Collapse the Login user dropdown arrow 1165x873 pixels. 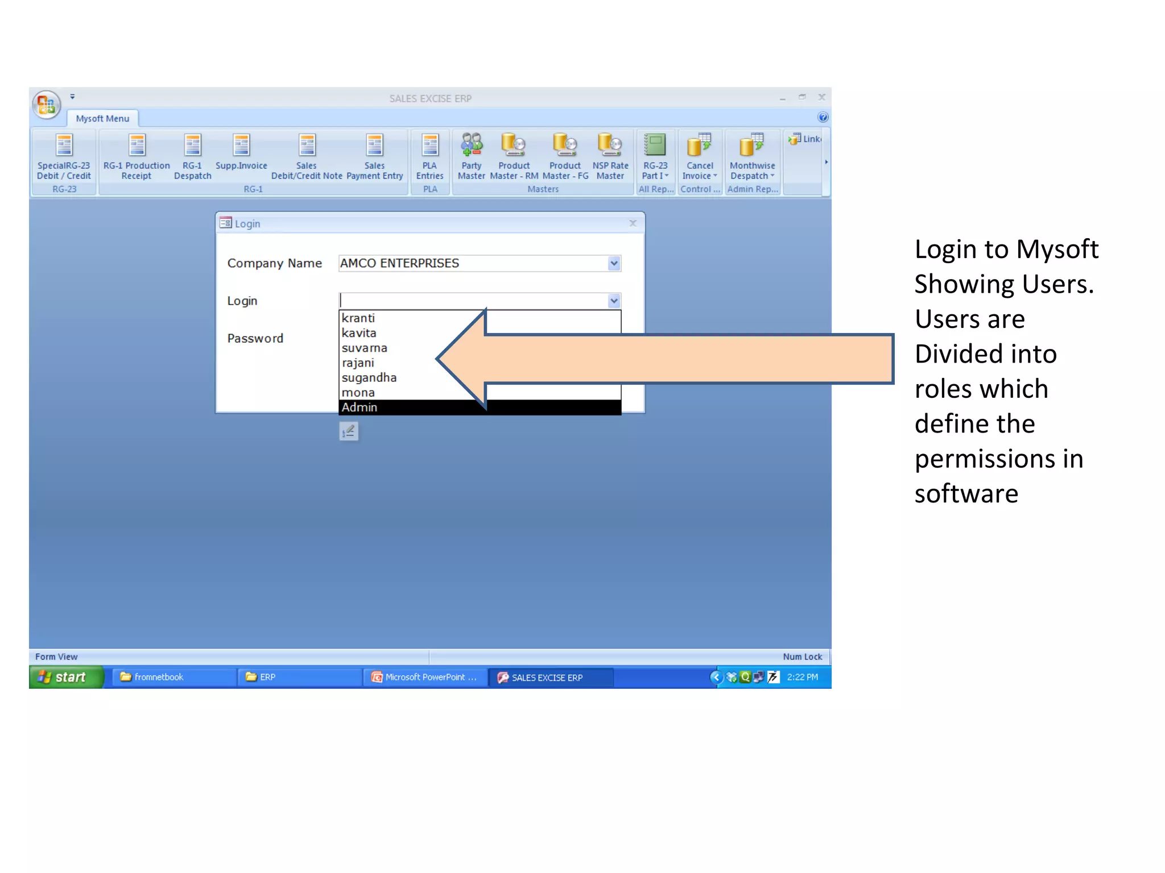tap(614, 301)
